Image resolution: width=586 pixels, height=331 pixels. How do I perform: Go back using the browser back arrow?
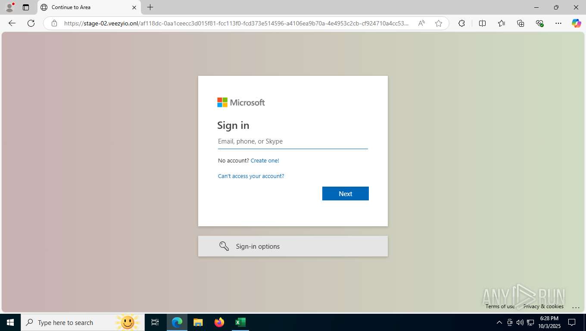click(12, 23)
